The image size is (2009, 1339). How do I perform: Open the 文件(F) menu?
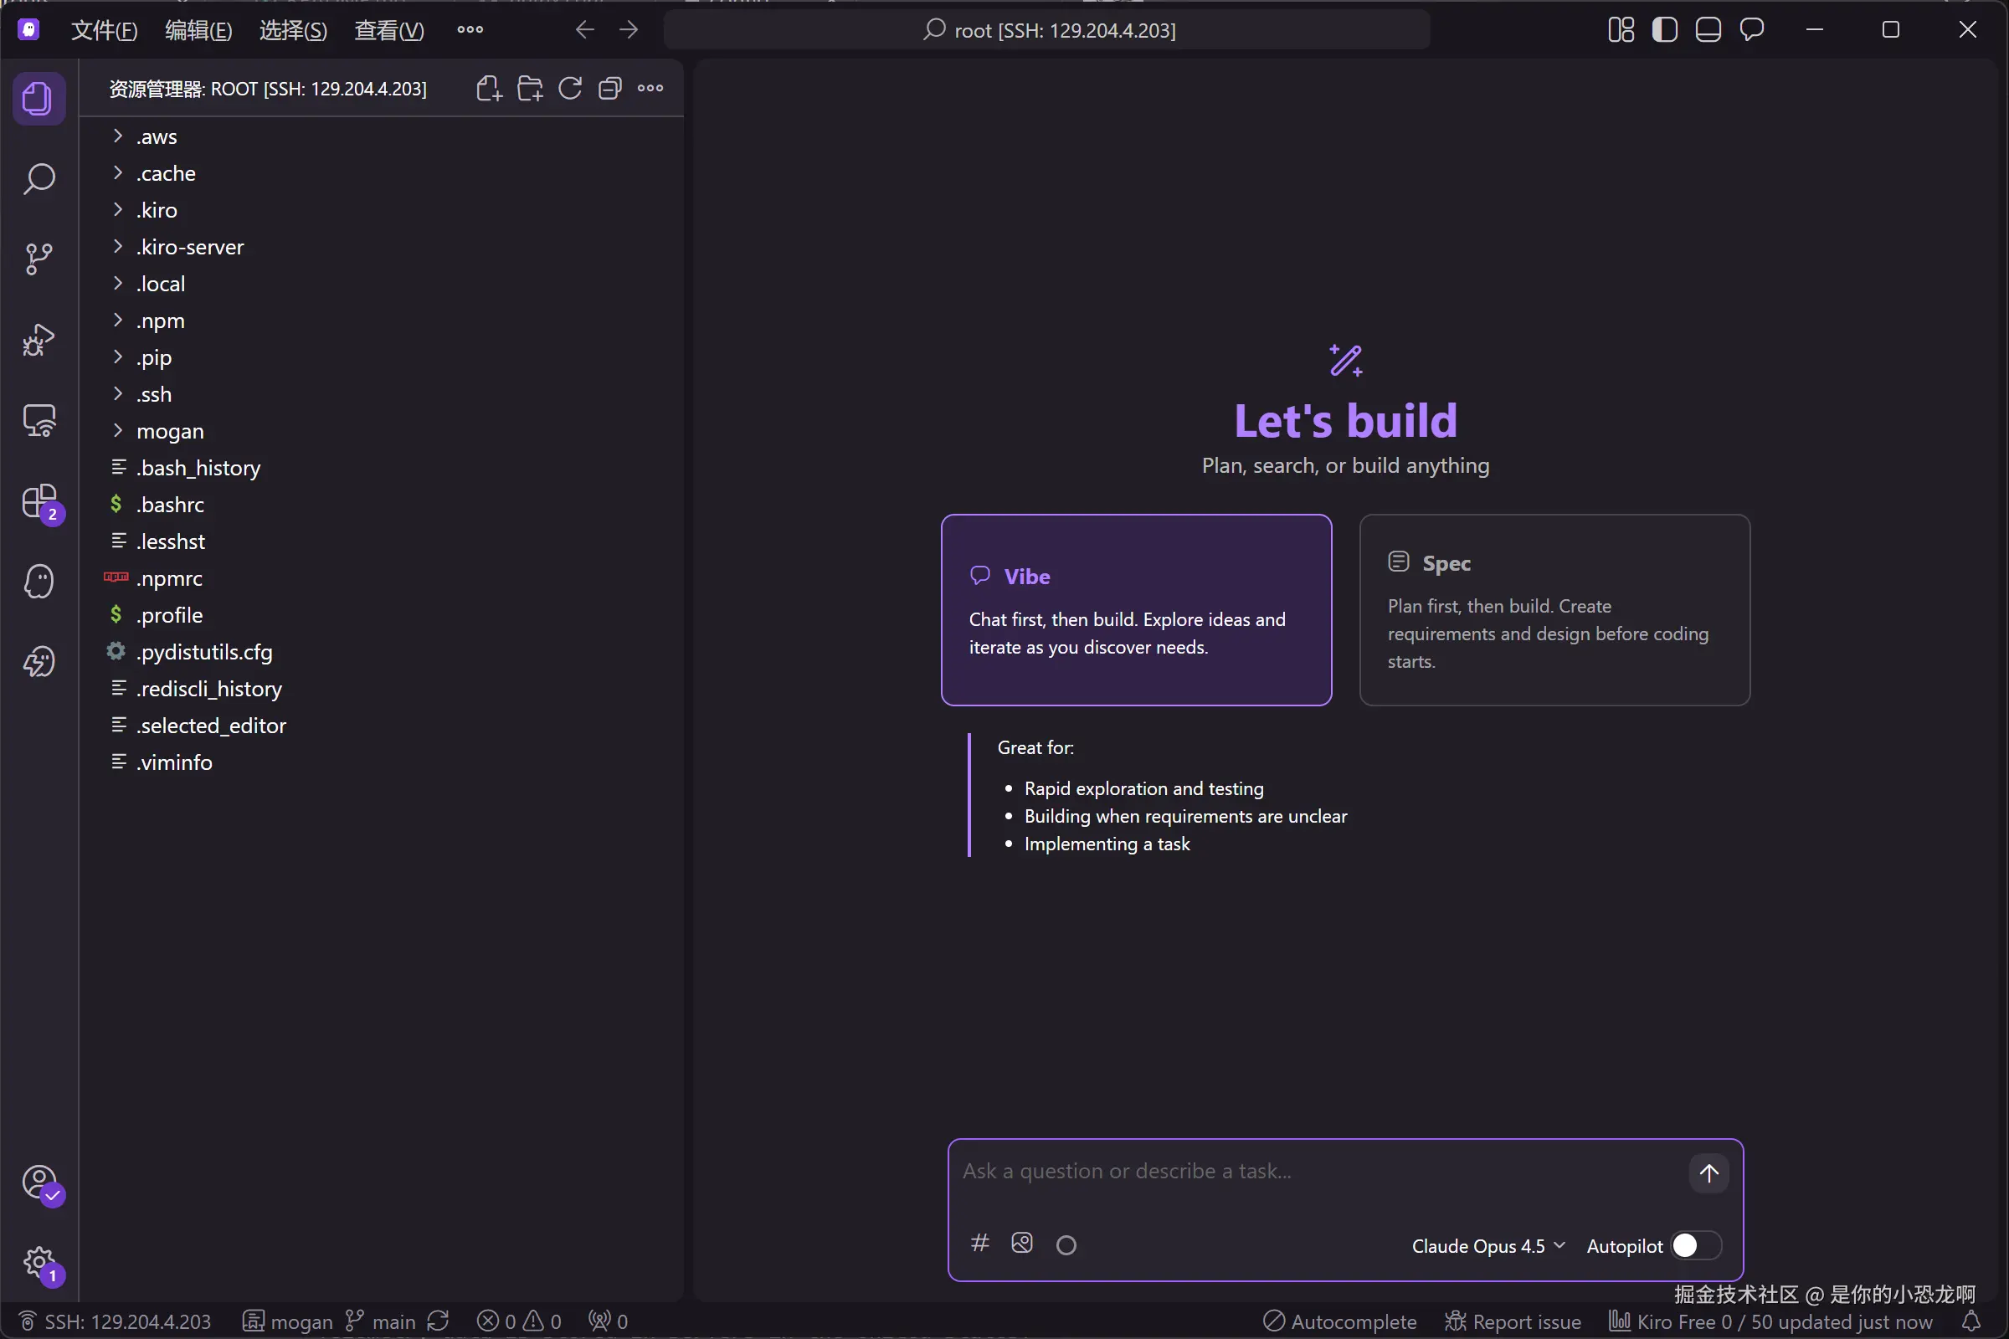pos(103,31)
